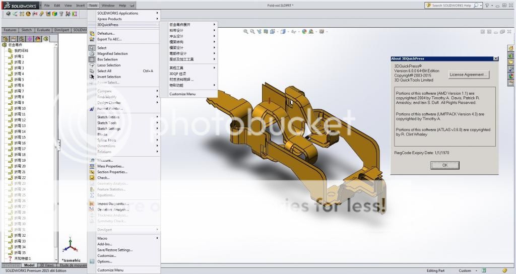Click the Zoom to Fit view icon
The width and height of the screenshot is (516, 274).
pos(245,31)
